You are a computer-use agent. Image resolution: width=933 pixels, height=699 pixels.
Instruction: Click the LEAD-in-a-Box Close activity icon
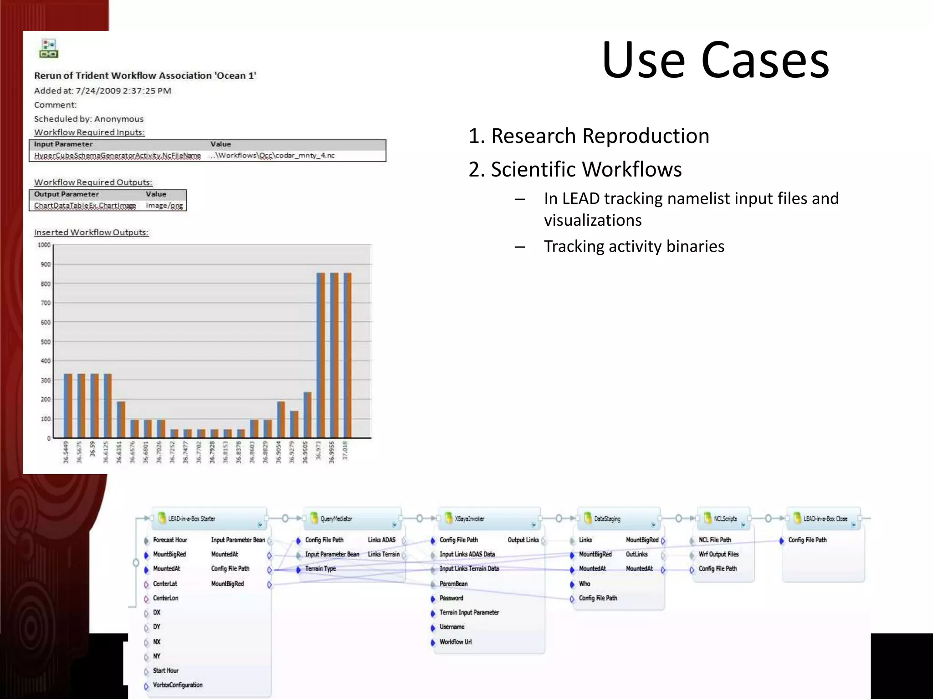coord(797,518)
